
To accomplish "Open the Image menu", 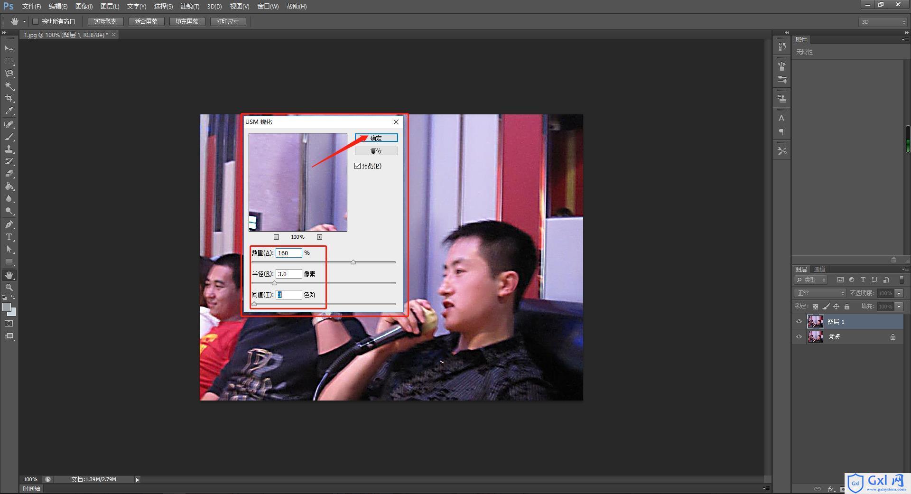I will pos(84,6).
